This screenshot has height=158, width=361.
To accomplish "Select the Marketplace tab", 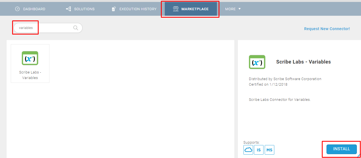I will (x=191, y=9).
